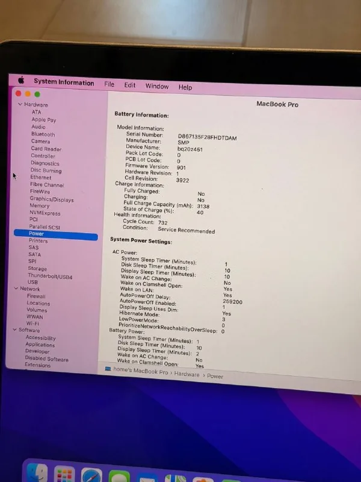Select Firewall under Network
Viewport: 361px width, 482px height.
click(x=36, y=296)
